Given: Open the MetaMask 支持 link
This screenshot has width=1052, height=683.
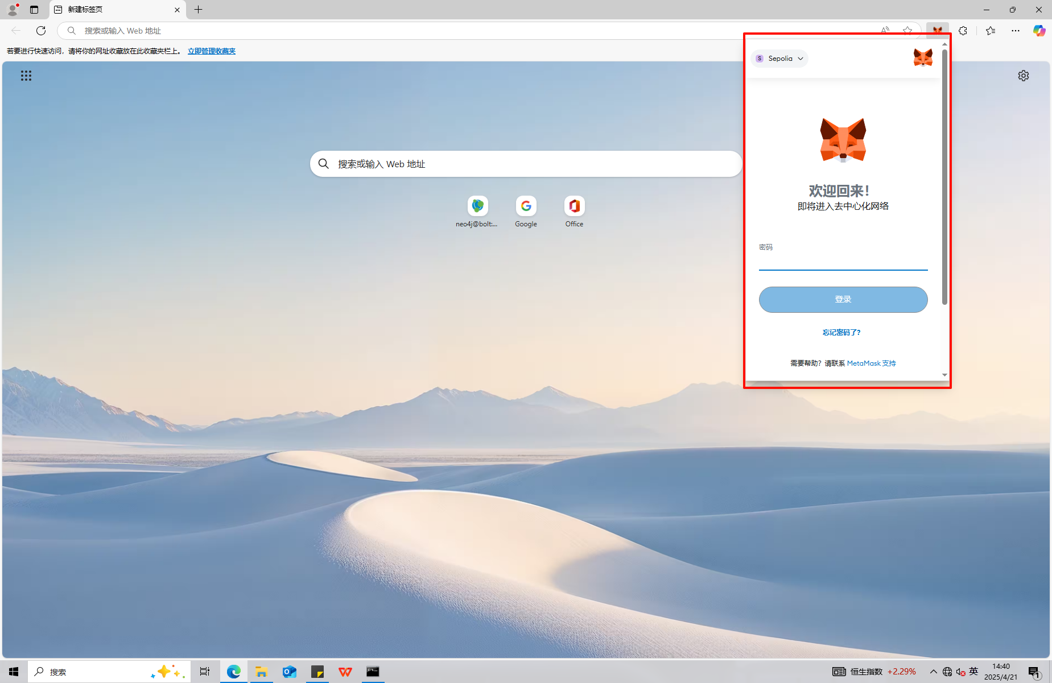Looking at the screenshot, I should click(871, 363).
